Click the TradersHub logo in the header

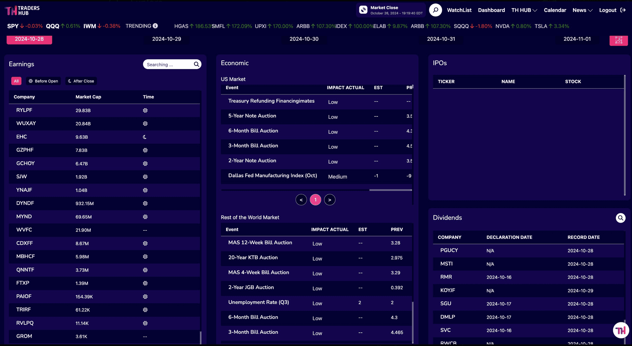click(x=22, y=10)
